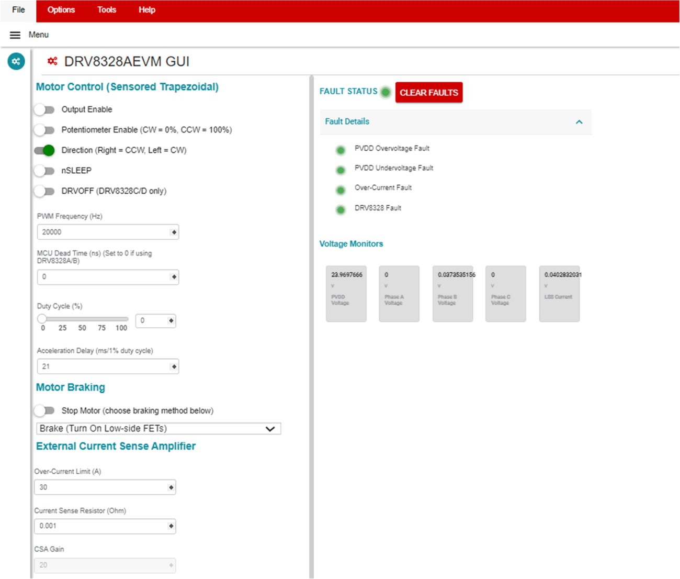
Task: Click the Duty Cycle slider handle
Action: click(42, 319)
